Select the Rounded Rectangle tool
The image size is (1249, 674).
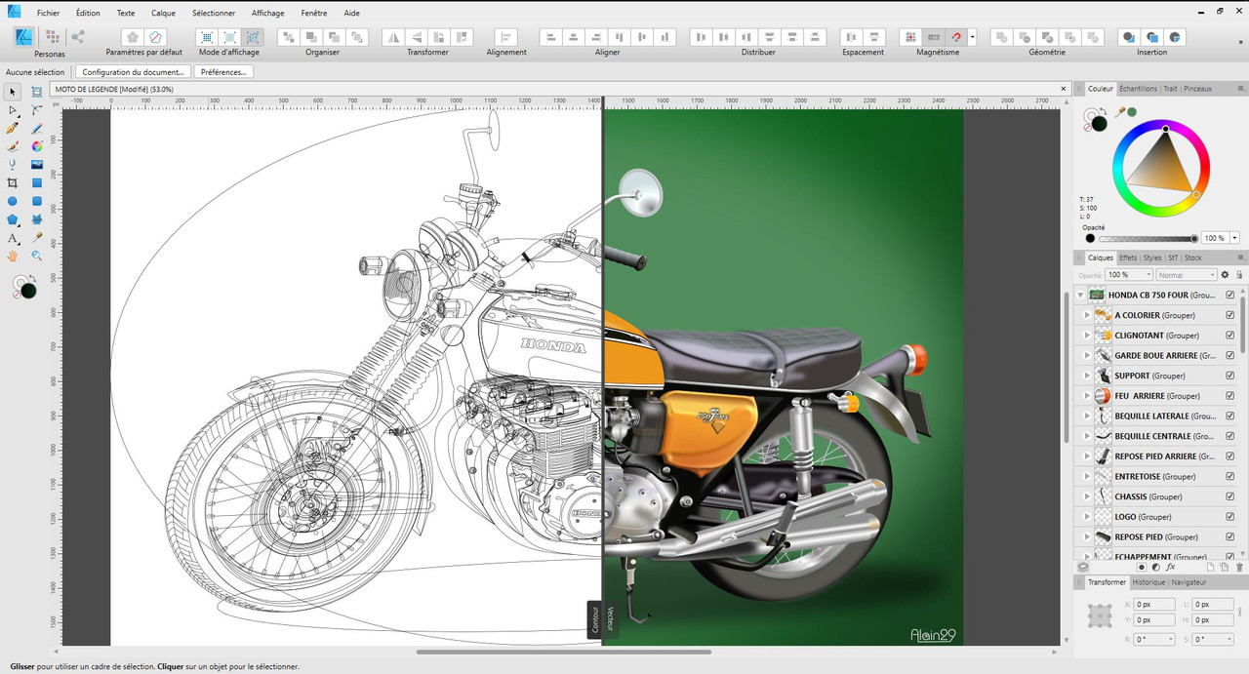[37, 201]
